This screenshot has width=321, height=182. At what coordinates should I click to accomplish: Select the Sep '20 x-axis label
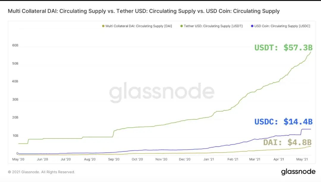[x=114, y=159]
